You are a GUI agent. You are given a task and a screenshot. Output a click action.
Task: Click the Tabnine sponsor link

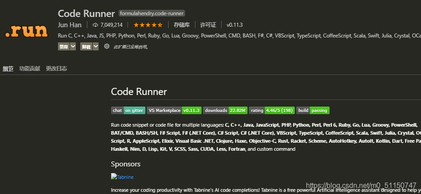point(125,177)
